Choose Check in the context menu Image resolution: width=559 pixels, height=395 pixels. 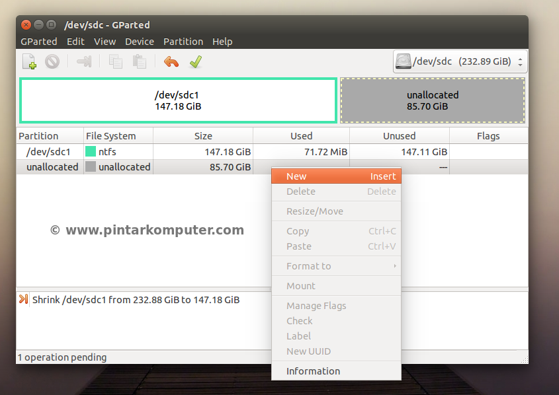pyautogui.click(x=336, y=321)
